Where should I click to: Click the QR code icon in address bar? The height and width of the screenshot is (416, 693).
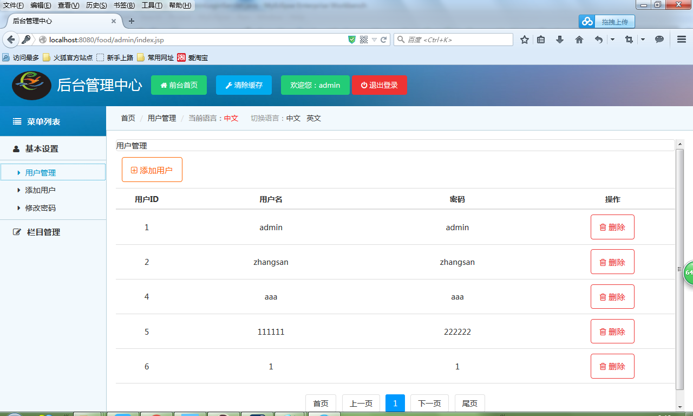(364, 40)
